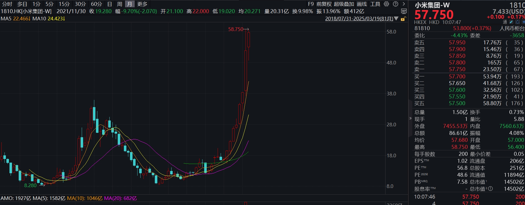Screen dimensions: 525x205
Task: Click the 卖四 ask price 57.900
Action: pyautogui.click(x=457, y=49)
